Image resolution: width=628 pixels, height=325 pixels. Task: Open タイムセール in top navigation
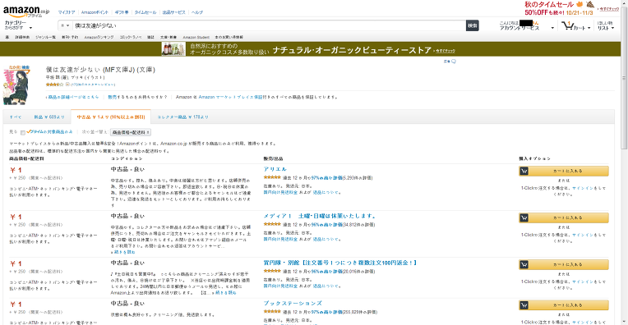[x=145, y=12]
